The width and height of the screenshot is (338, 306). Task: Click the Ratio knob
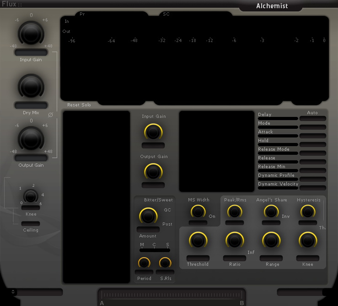(x=235, y=241)
